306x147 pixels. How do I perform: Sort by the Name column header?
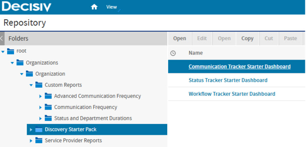tap(195, 53)
